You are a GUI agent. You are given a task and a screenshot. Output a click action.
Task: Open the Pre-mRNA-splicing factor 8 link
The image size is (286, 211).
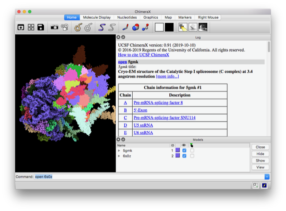coord(158,103)
